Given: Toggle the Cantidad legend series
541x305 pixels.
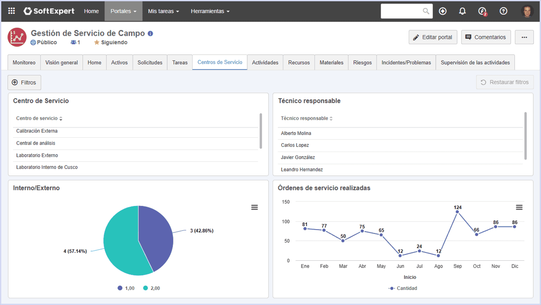Looking at the screenshot, I should click(403, 288).
